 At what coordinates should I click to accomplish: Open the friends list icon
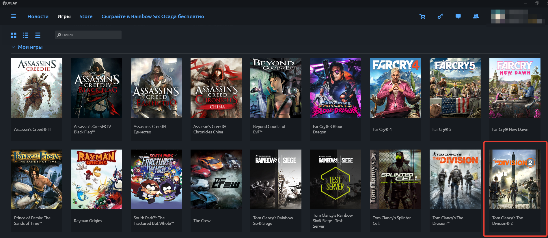pyautogui.click(x=476, y=16)
